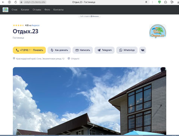Screen dimensions: 179x136
Task: Click the Отдых.23 round logo image
Action: pyautogui.click(x=158, y=31)
